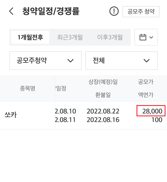This screenshot has width=167, height=182.
Task: Select the 쏘카 stock row
Action: click(84, 115)
